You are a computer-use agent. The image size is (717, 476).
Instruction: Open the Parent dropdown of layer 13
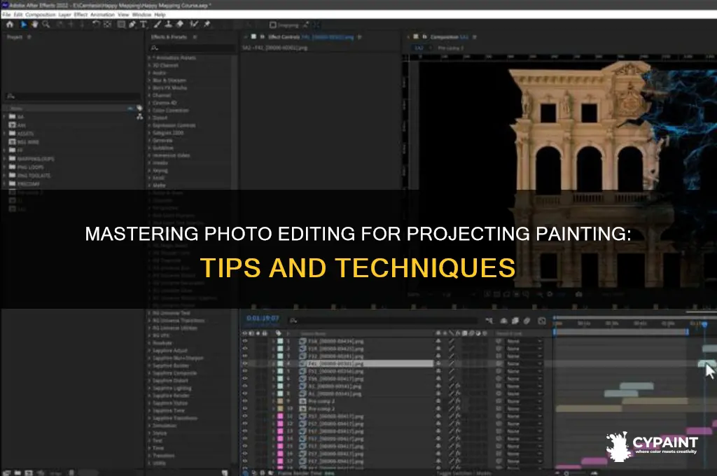(x=524, y=430)
